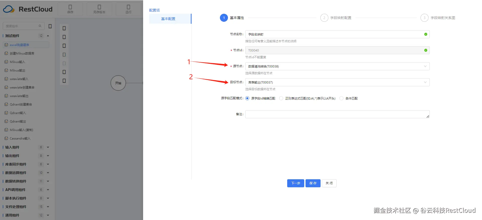Expand the 文件处理组件 group
This screenshot has width=482, height=220.
(x=48, y=207)
